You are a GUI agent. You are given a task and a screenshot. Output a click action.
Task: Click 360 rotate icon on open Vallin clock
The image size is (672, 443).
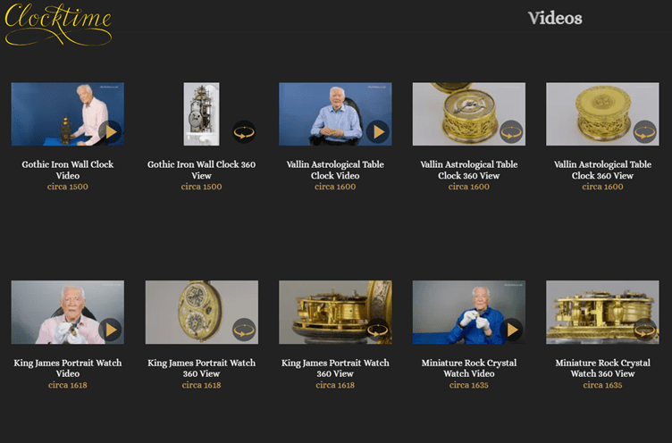[x=511, y=132]
